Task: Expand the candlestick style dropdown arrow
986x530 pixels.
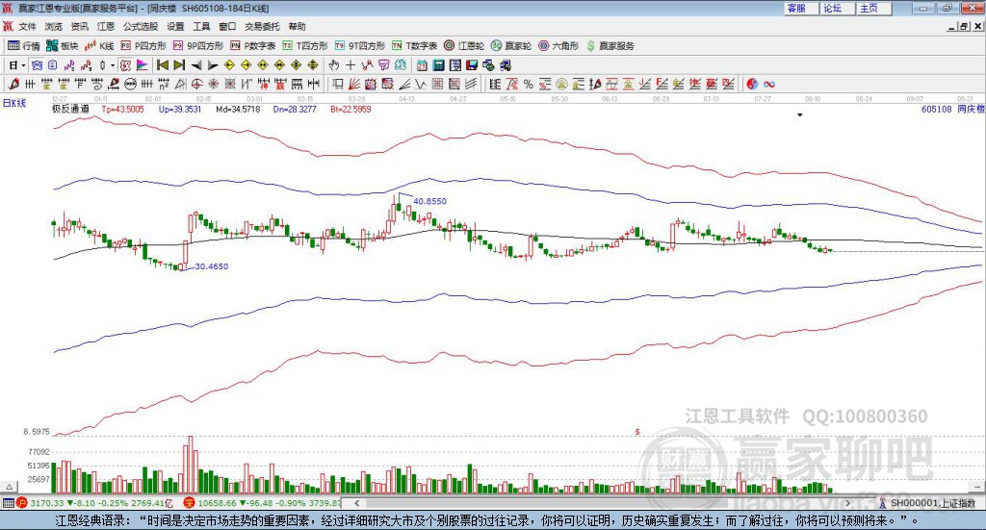Action: [113, 65]
